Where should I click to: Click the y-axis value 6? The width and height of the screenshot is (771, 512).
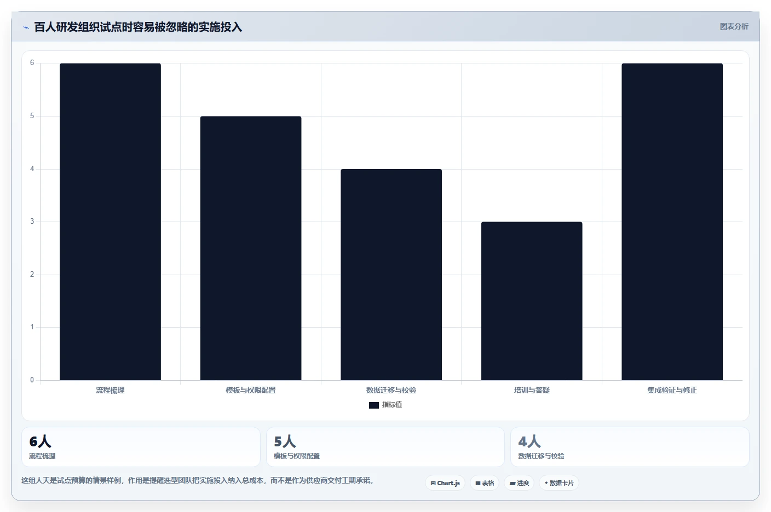pos(32,63)
